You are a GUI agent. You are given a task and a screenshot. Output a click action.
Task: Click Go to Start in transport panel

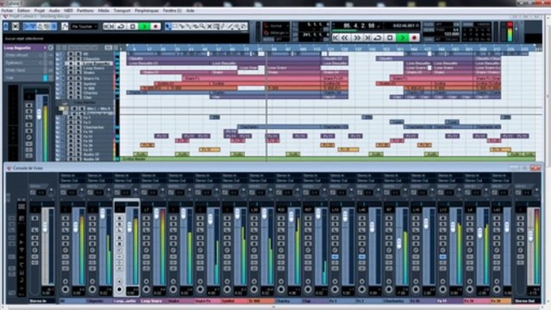[x=335, y=38]
